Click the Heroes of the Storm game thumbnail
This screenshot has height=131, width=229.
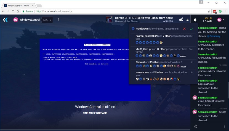pos(109,20)
